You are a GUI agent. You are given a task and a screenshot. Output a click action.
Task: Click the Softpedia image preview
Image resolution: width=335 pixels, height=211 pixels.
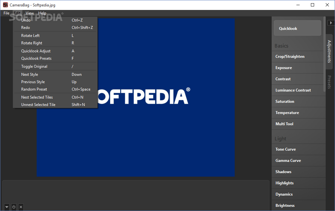click(x=136, y=98)
